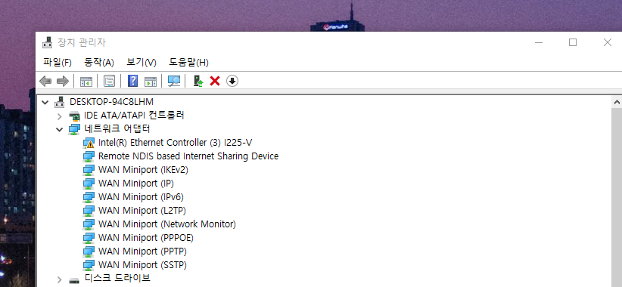The image size is (622, 287).
Task: Toggle the console tree pane icon
Action: (x=86, y=81)
